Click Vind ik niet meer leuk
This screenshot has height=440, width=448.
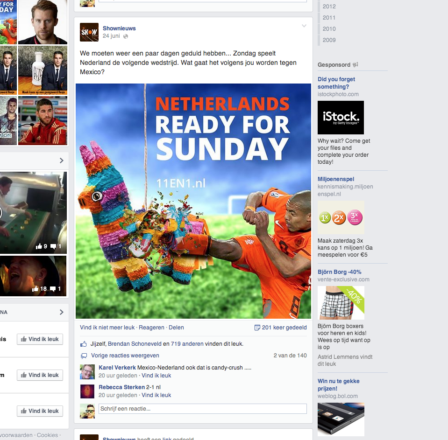(x=107, y=328)
